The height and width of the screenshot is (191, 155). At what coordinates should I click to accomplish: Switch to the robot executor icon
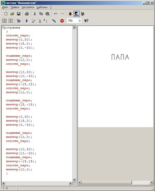pyautogui.click(x=83, y=14)
